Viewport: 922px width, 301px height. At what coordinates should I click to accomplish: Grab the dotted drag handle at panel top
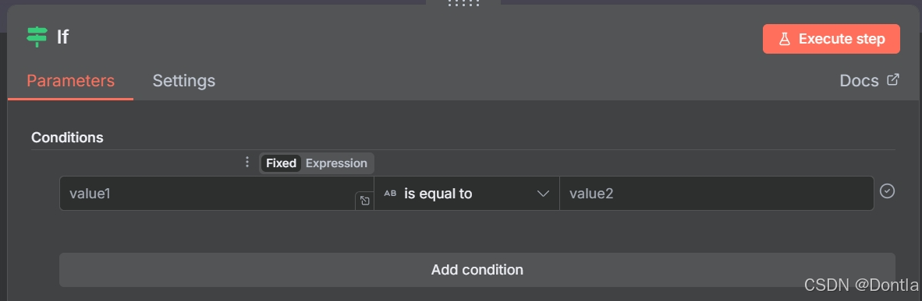tap(463, 4)
